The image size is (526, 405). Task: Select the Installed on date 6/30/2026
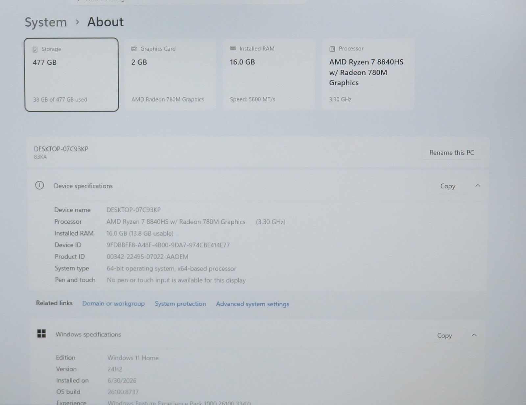[x=122, y=381]
